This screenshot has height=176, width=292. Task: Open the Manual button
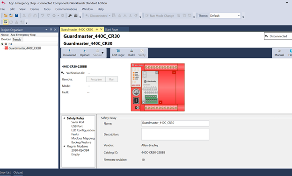[279, 53]
